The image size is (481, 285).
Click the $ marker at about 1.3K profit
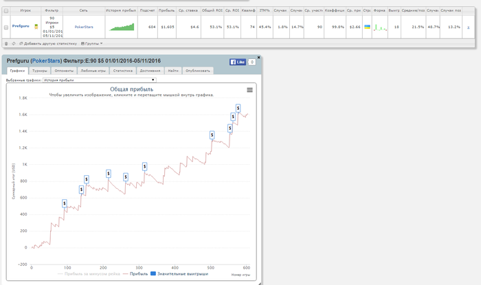[x=212, y=135]
